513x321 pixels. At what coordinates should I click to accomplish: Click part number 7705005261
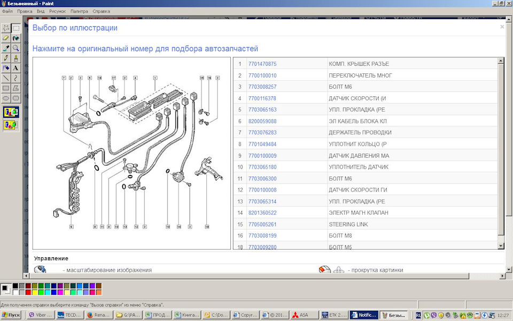[x=262, y=224]
